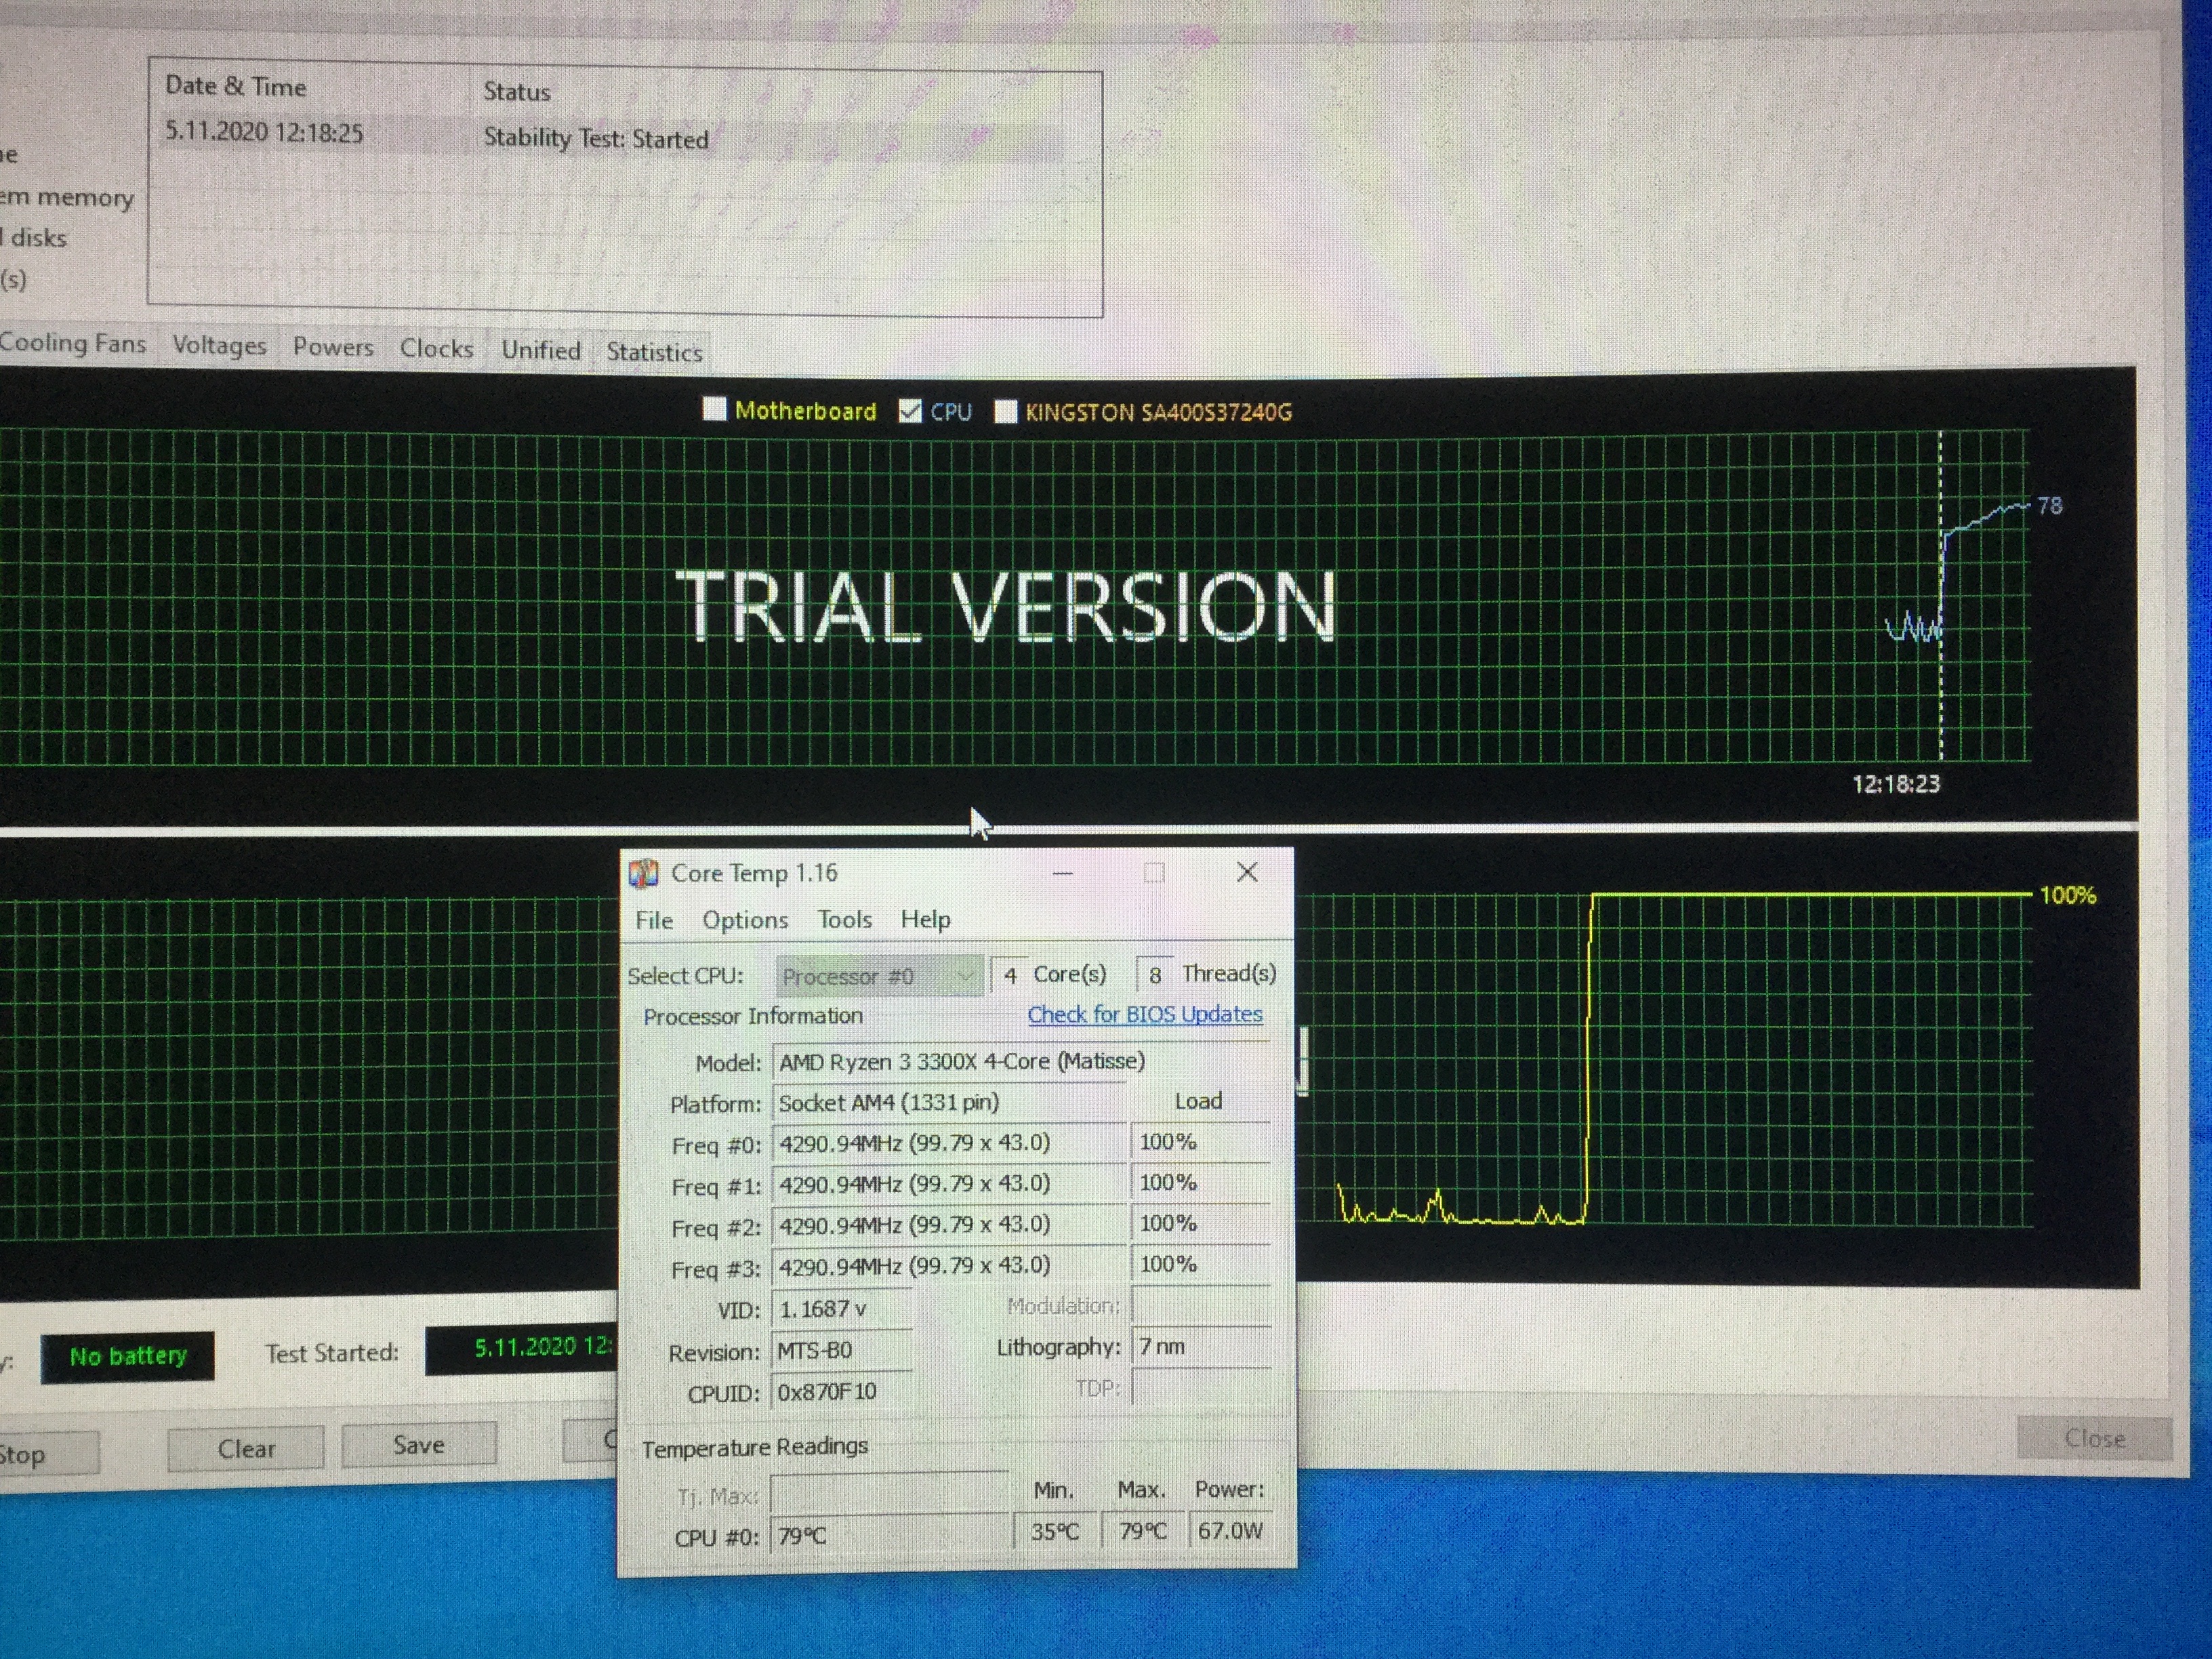Switch to the Clocks tab
Viewport: 2212px width, 1659px height.
436,348
